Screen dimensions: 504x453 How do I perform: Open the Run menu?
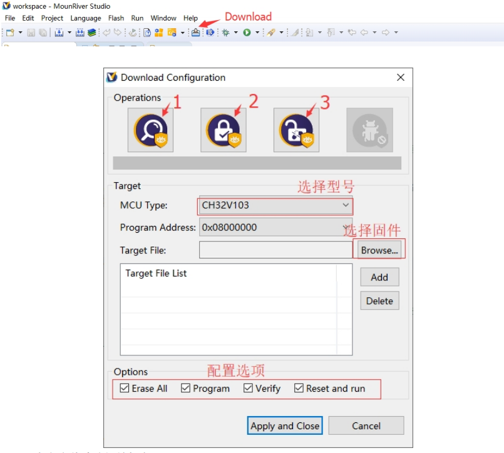(x=137, y=18)
